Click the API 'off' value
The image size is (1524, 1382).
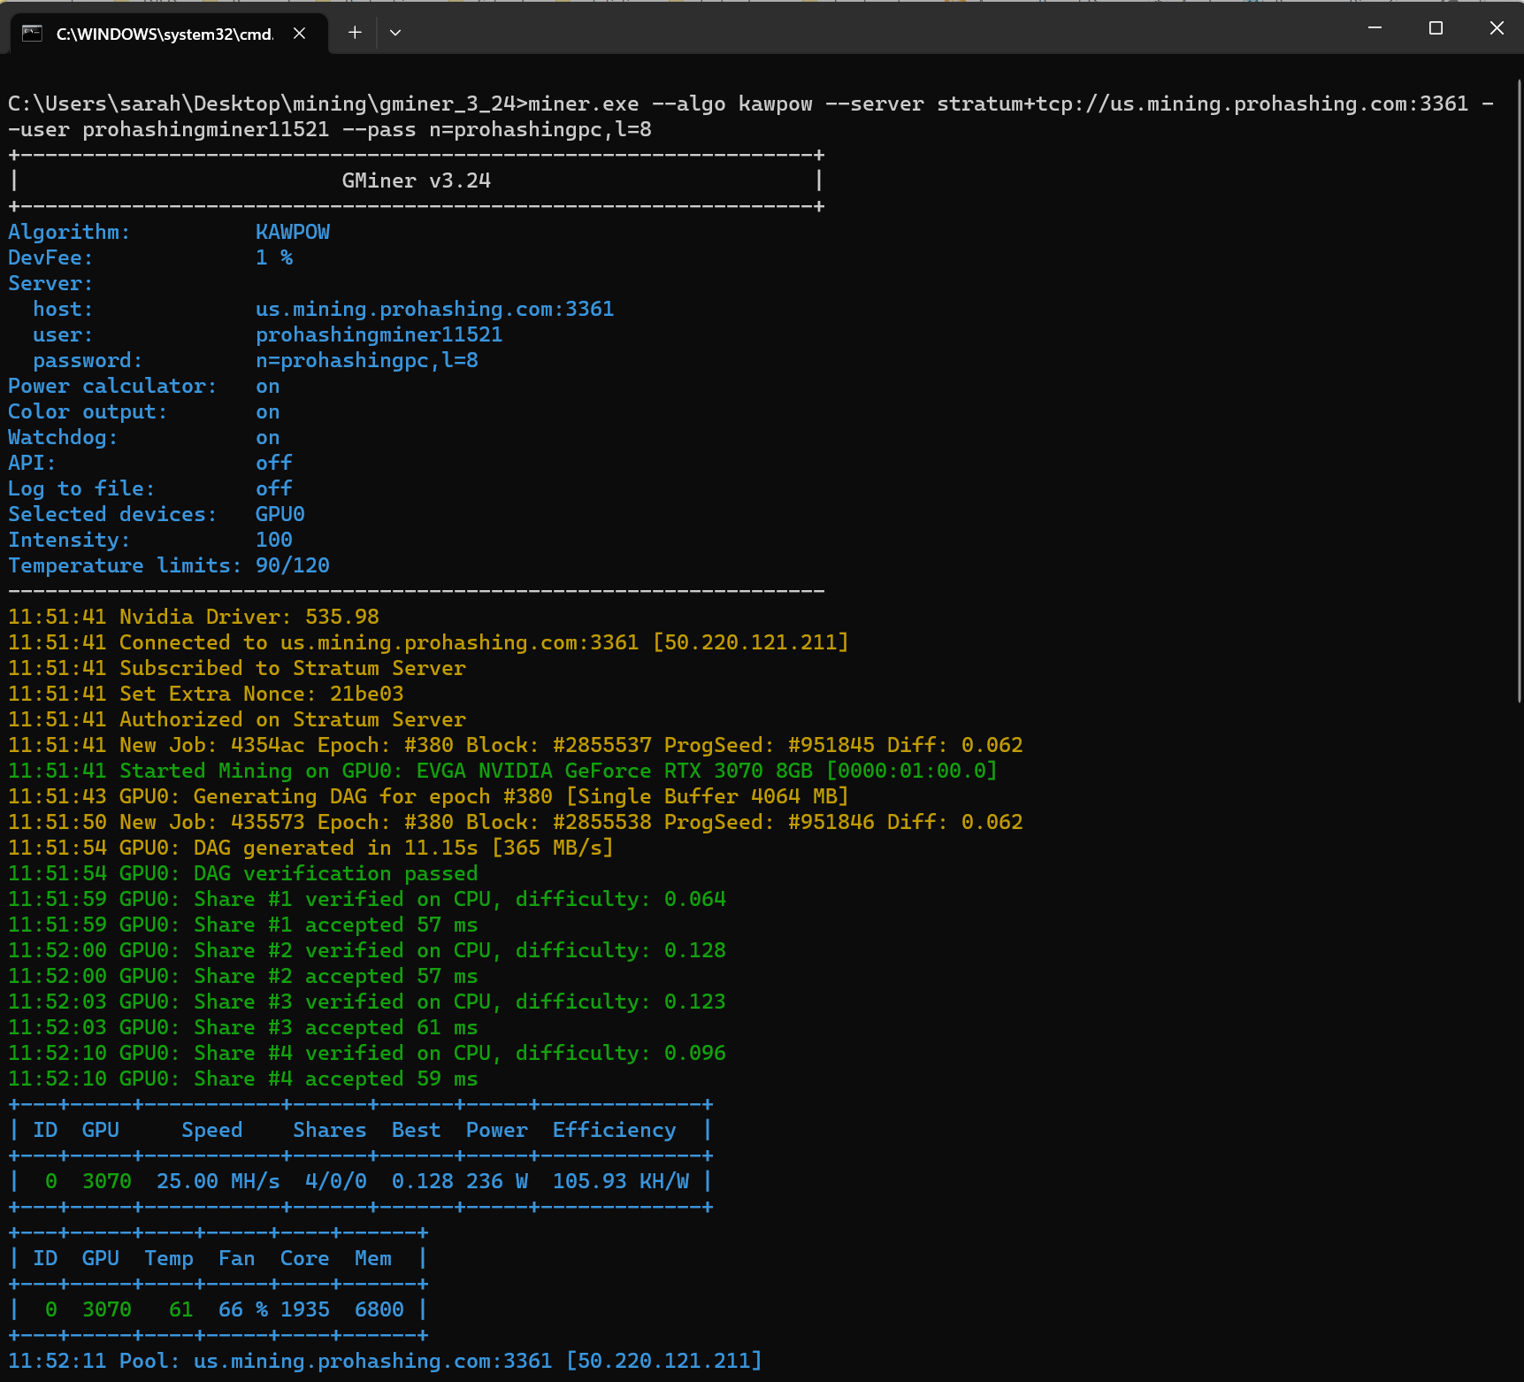point(274,463)
